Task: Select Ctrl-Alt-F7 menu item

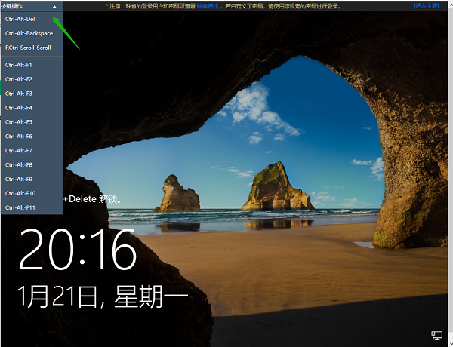Action: [x=19, y=150]
